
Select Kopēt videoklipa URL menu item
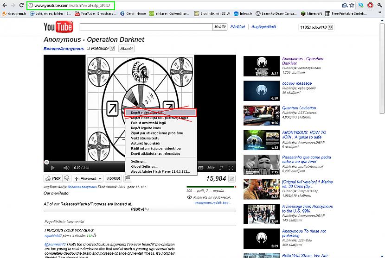(160, 113)
